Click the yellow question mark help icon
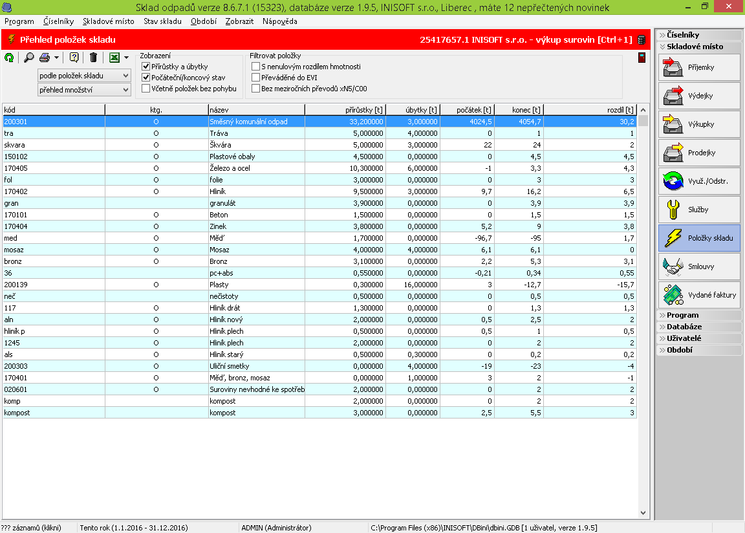The width and height of the screenshot is (745, 533). point(74,58)
